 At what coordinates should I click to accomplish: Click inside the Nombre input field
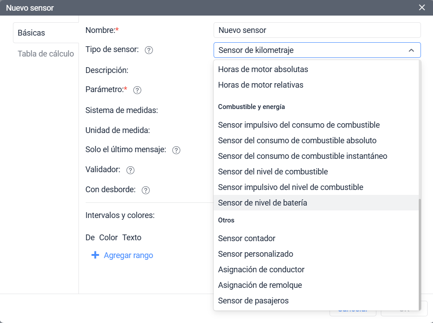click(317, 30)
